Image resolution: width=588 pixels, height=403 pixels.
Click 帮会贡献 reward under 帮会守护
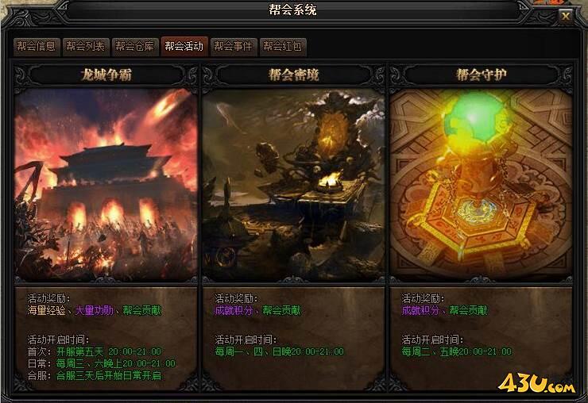(468, 310)
